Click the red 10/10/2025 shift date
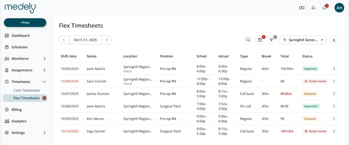Screen dimensions: 349x145 pyautogui.click(x=70, y=131)
